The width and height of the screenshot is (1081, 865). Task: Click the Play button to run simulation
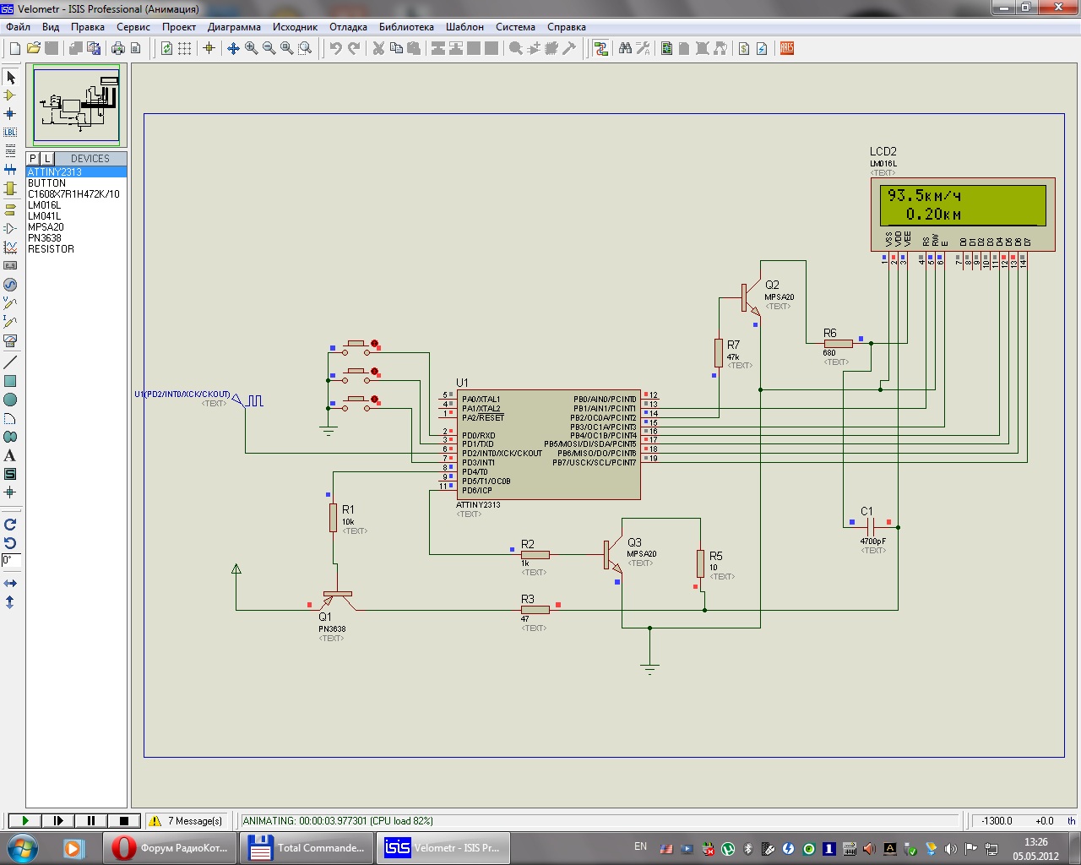coord(24,820)
